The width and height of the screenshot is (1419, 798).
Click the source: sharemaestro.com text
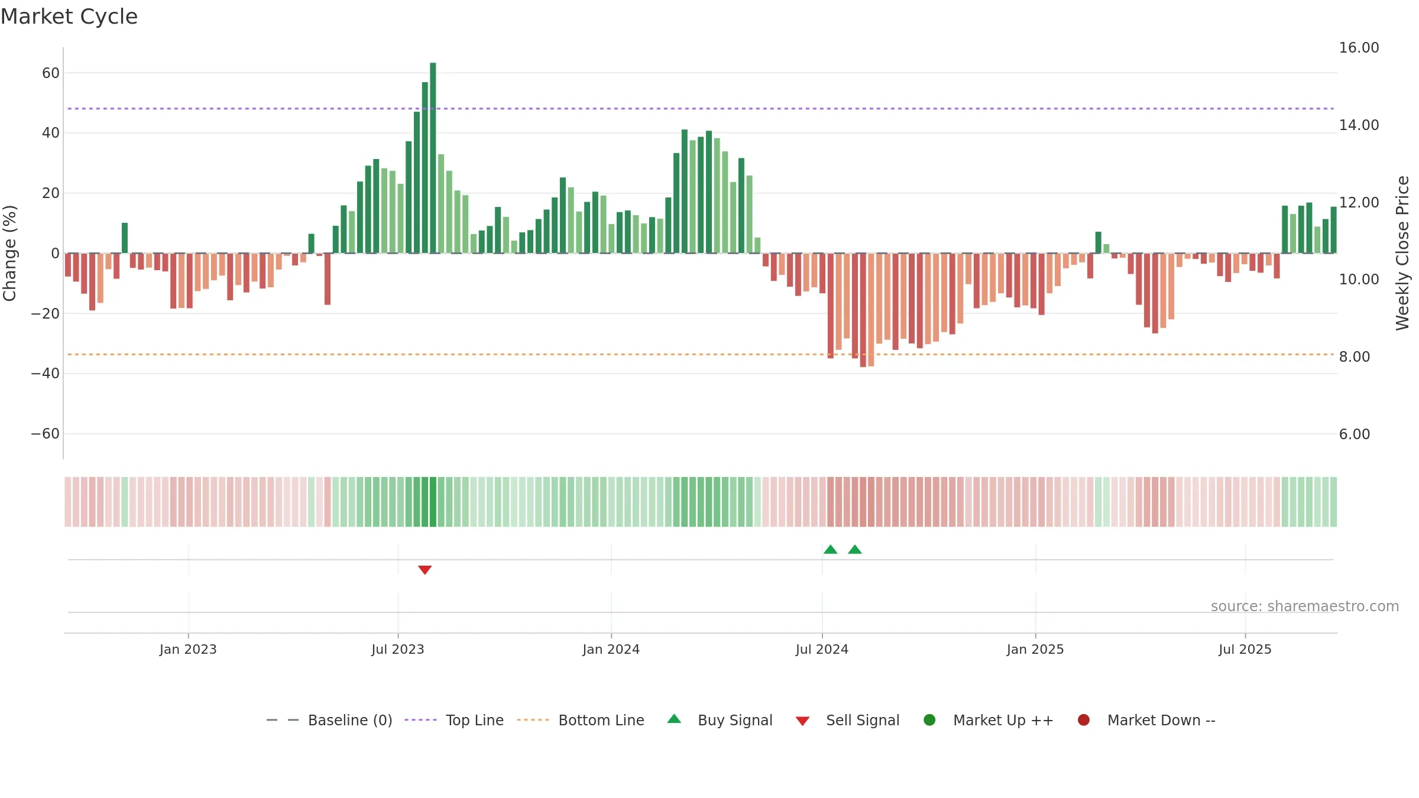pyautogui.click(x=1305, y=606)
